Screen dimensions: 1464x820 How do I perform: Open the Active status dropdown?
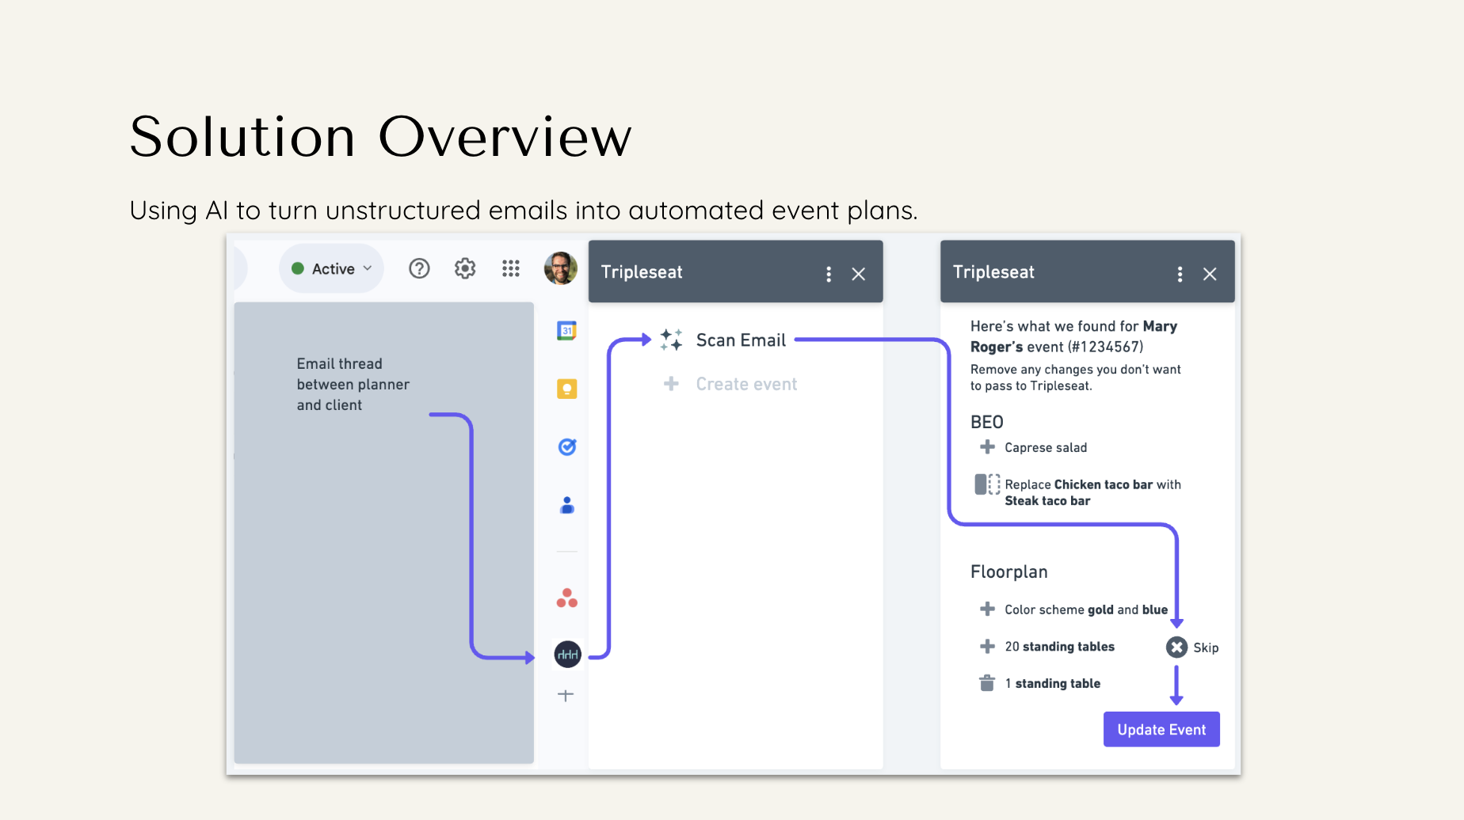pyautogui.click(x=331, y=269)
